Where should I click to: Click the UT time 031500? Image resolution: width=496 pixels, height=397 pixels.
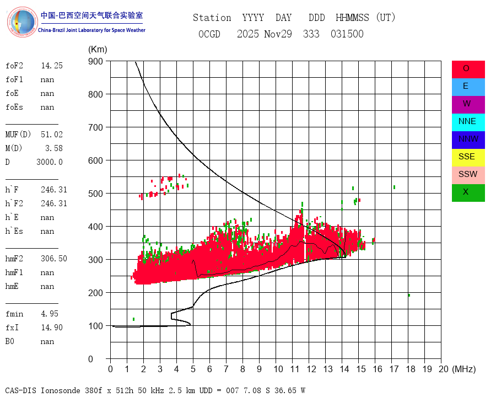click(x=347, y=34)
